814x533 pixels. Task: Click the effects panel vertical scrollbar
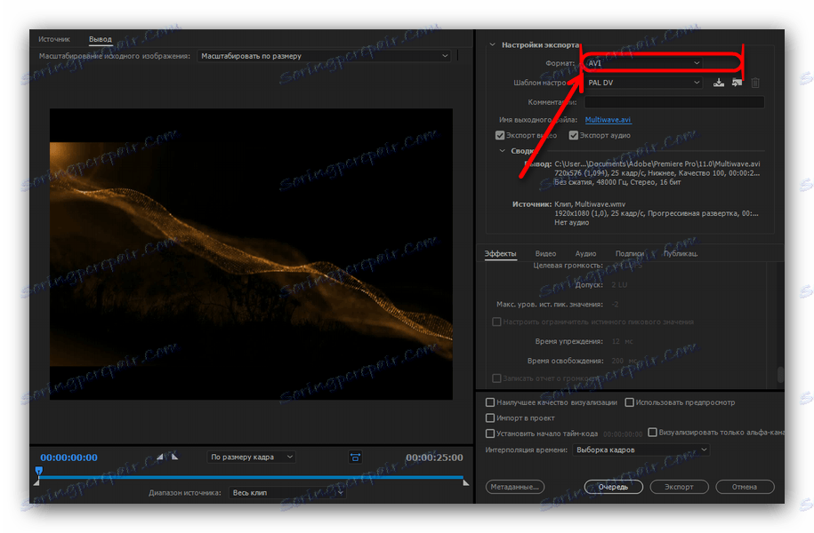(779, 374)
